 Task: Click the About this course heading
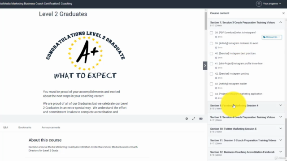(45, 140)
